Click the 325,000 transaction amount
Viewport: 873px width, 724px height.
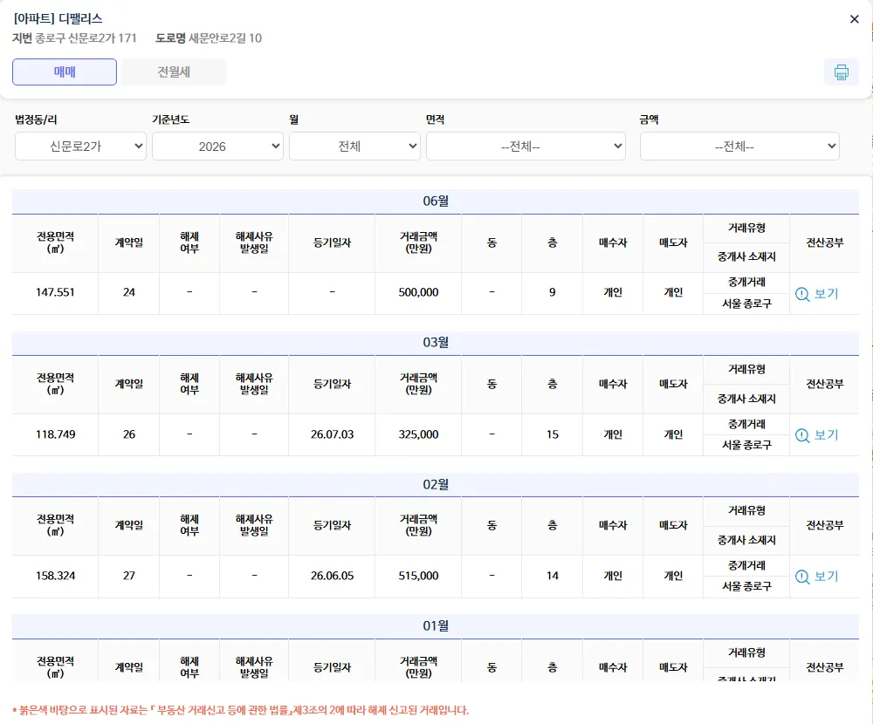click(x=418, y=434)
